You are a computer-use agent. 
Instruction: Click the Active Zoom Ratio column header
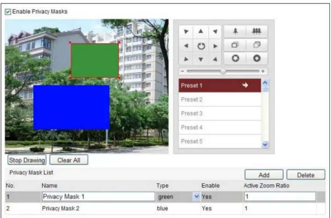click(266, 186)
